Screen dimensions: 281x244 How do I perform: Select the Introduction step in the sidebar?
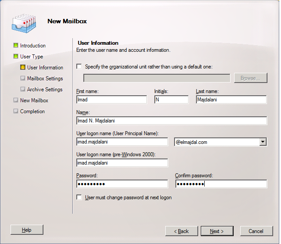pos(32,46)
